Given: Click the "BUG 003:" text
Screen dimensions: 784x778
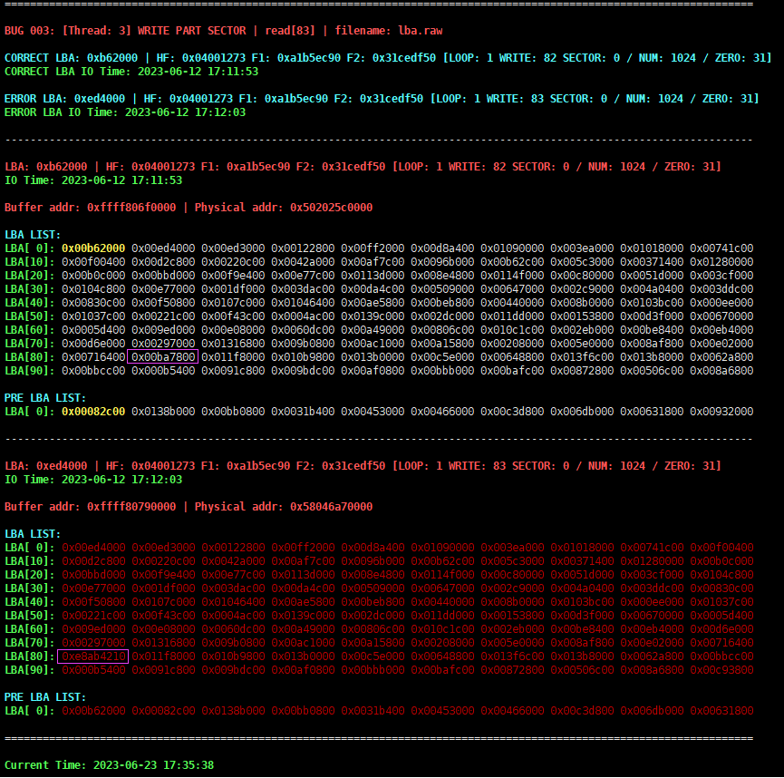Looking at the screenshot, I should pyautogui.click(x=30, y=31).
